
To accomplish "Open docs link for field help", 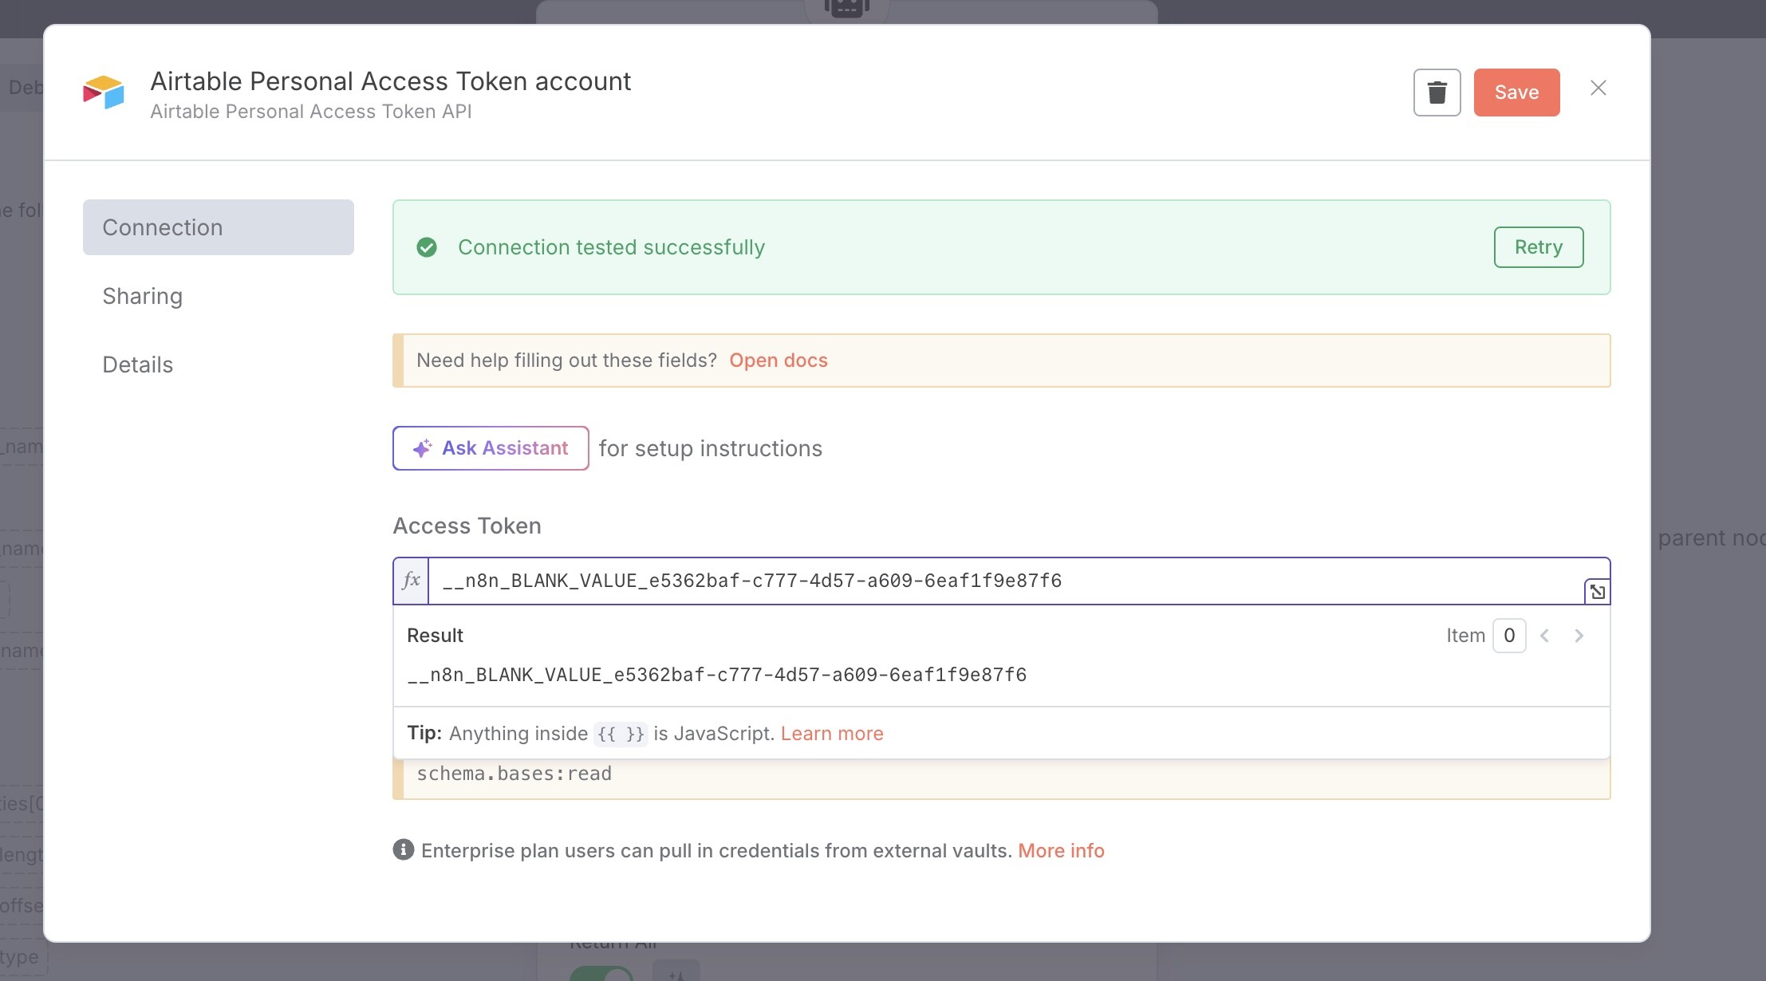I will point(778,360).
